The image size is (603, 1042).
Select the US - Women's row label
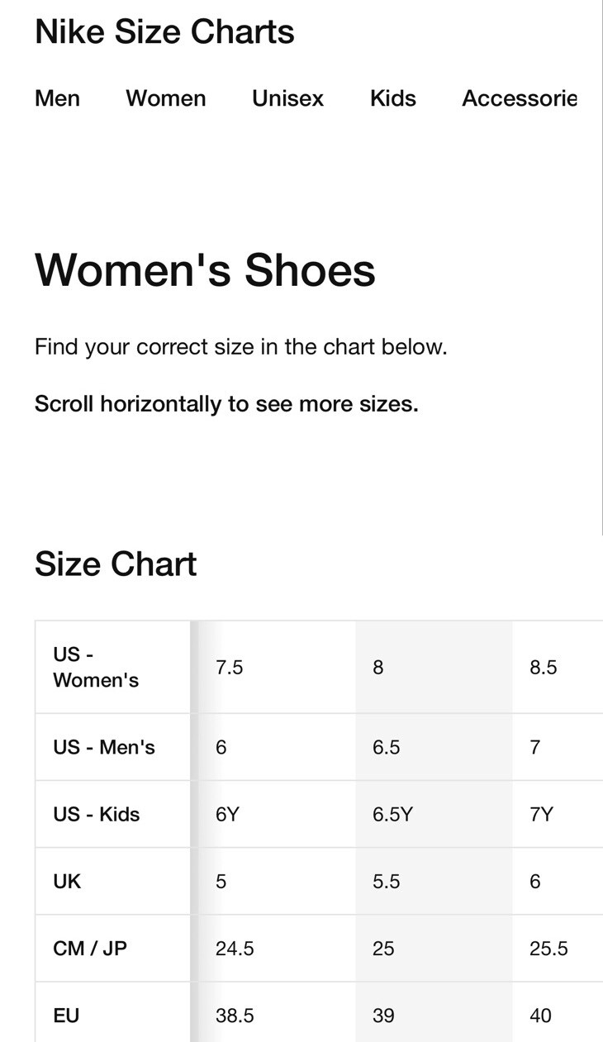[x=96, y=667]
